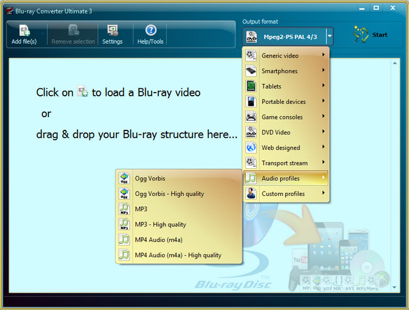Select Transport stream menu entry
Image resolution: width=409 pixels, height=310 pixels.
[x=286, y=163]
